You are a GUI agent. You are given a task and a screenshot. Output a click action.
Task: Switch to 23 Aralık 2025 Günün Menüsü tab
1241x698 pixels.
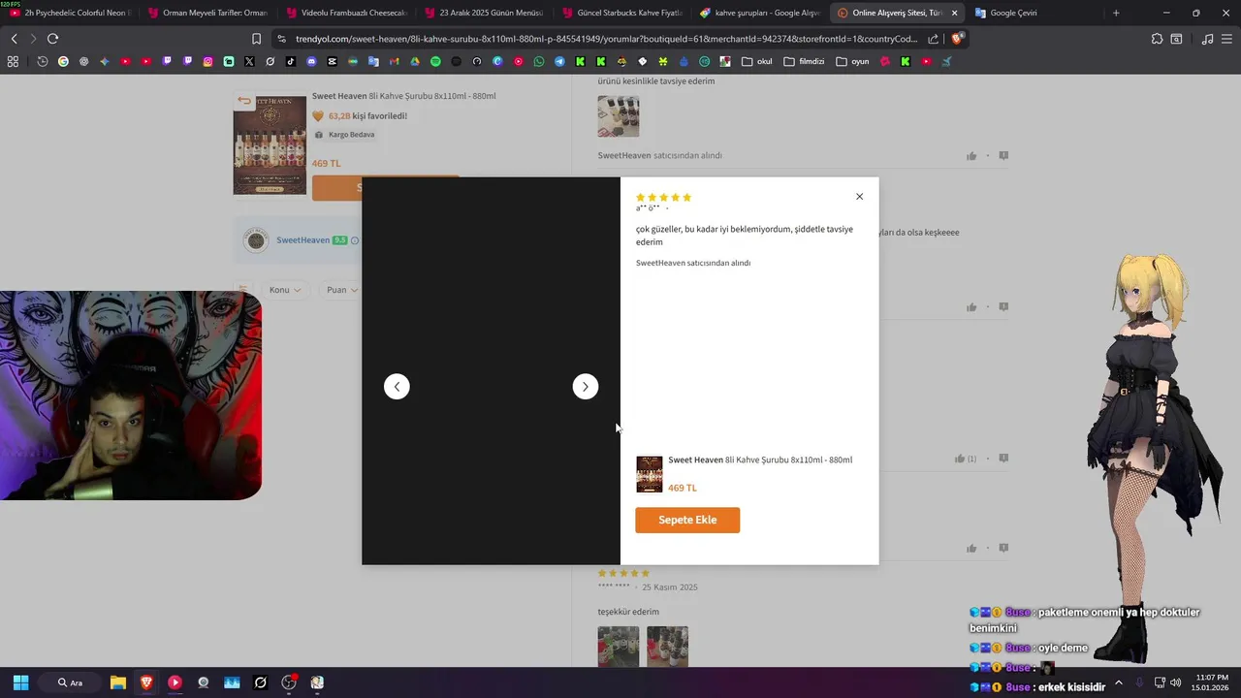[486, 13]
